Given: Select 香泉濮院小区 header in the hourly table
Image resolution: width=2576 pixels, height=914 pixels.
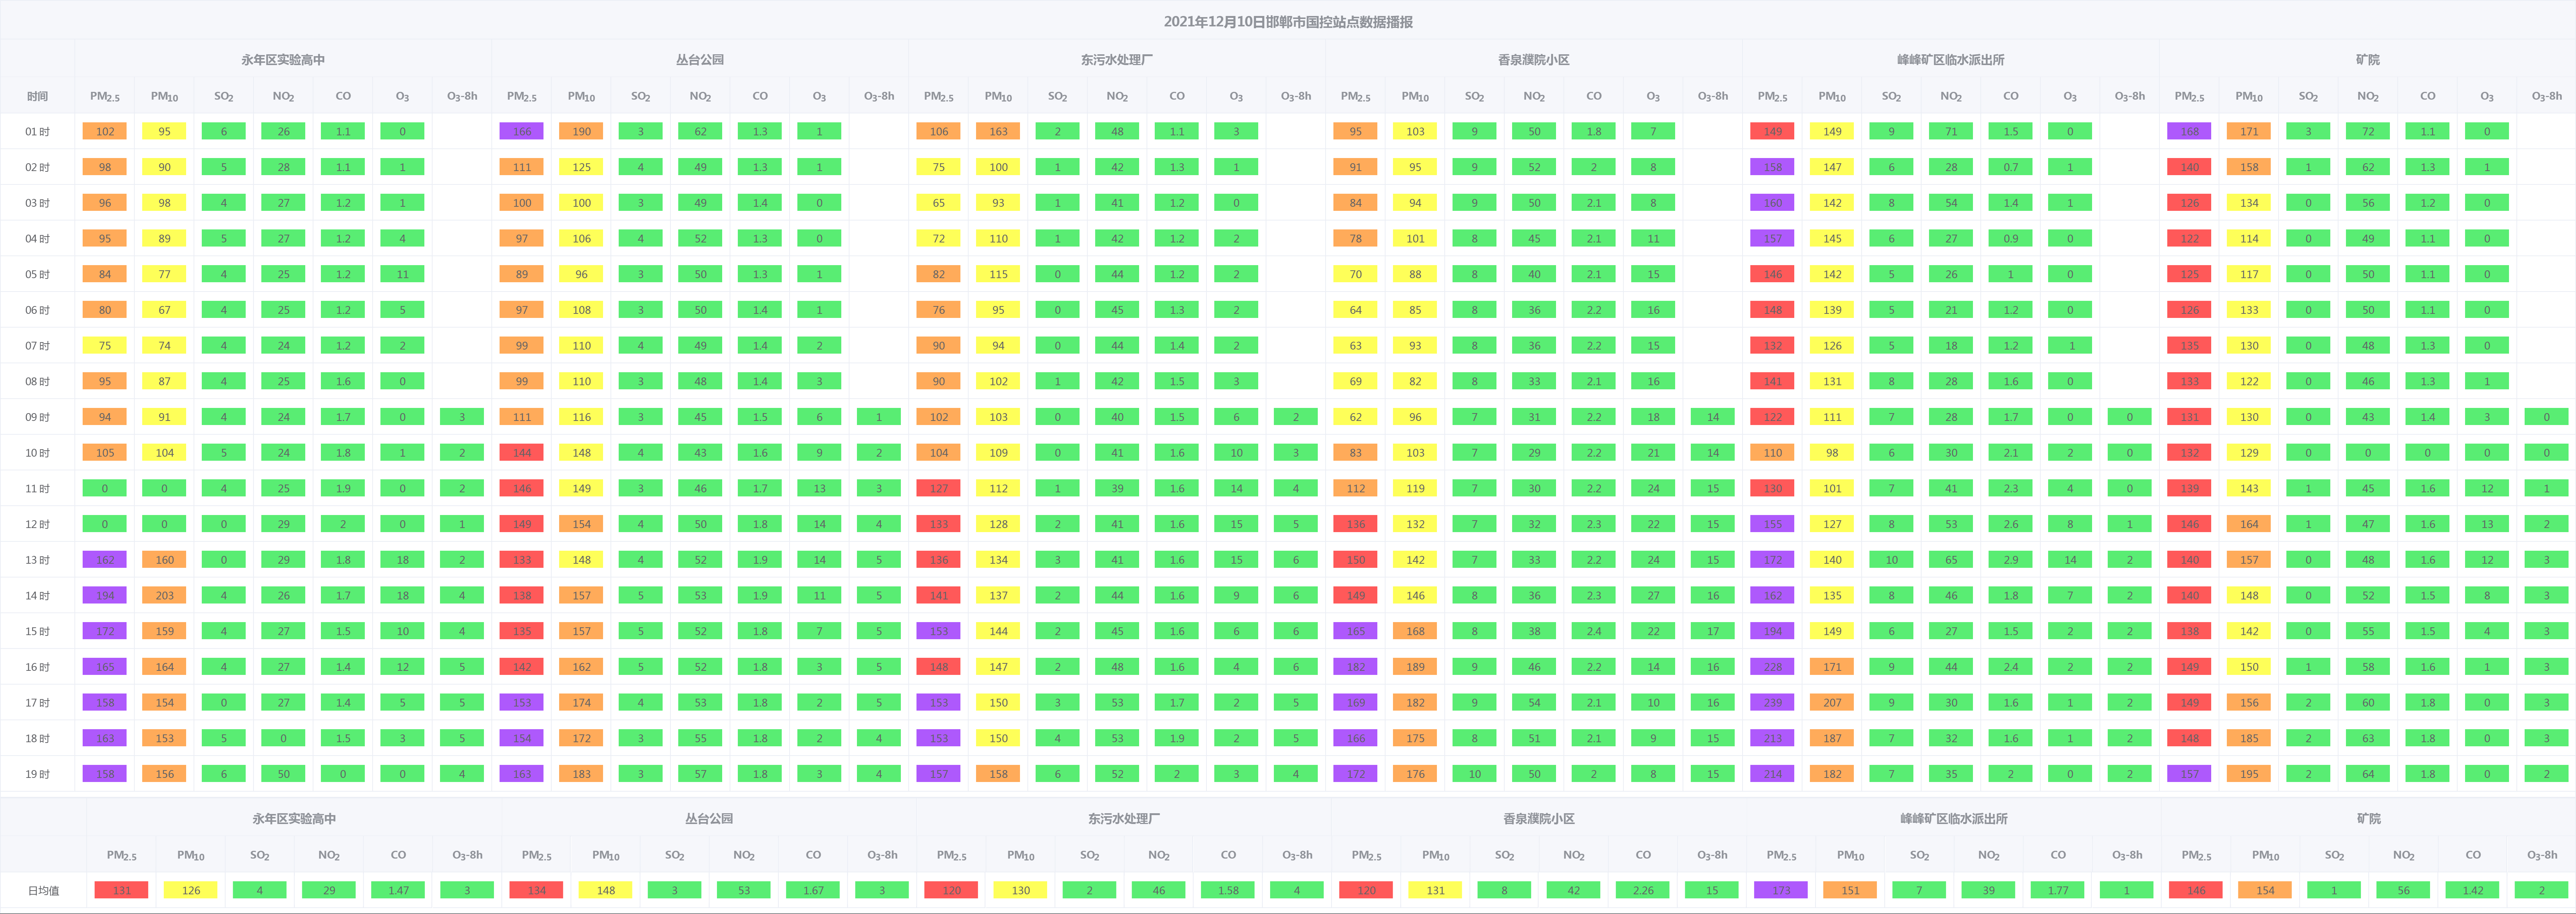Looking at the screenshot, I should [x=1534, y=60].
